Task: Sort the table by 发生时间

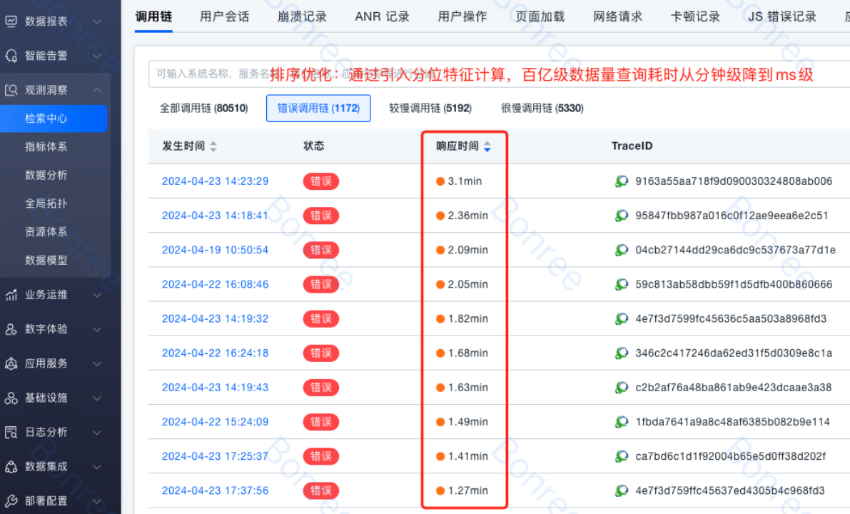Action: 213,146
